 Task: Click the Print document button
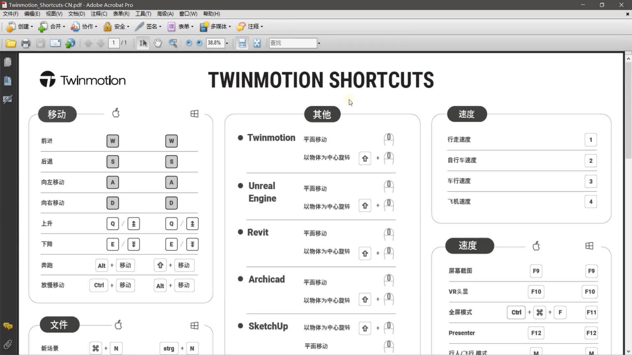point(26,43)
